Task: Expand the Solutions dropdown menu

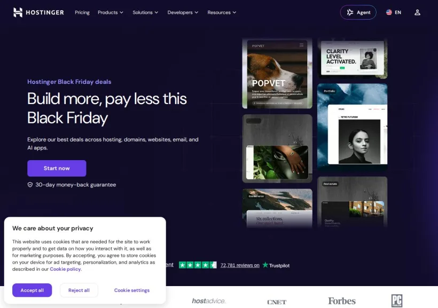Action: coord(145,12)
